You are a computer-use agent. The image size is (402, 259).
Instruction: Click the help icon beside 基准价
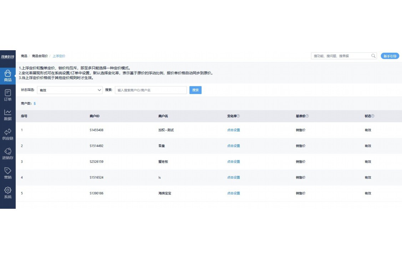(x=308, y=116)
